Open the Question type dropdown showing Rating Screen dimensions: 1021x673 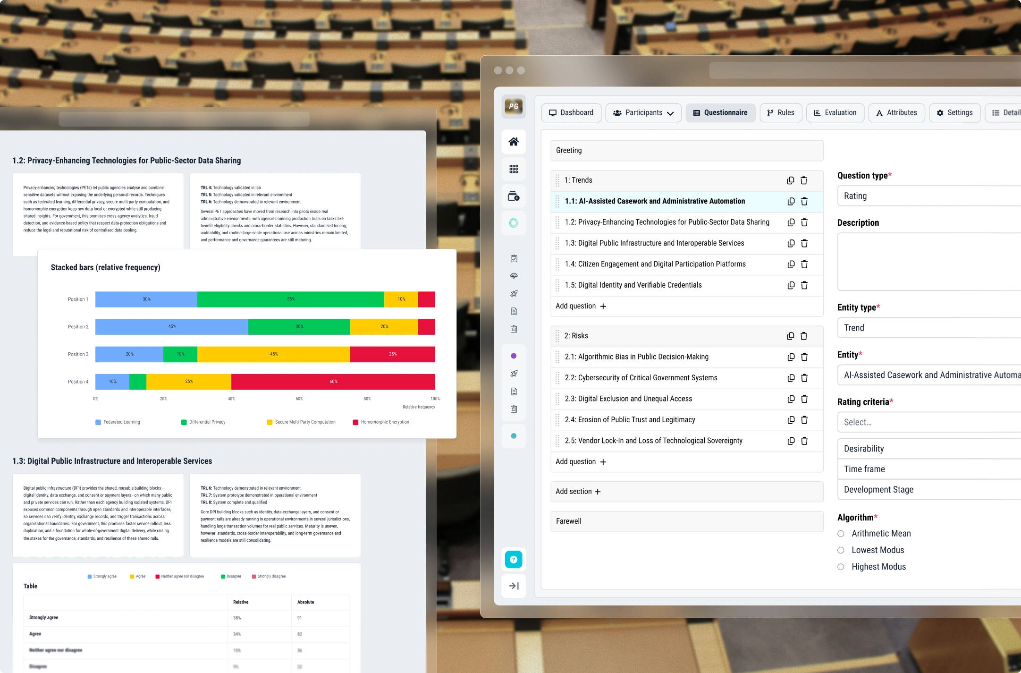click(929, 196)
